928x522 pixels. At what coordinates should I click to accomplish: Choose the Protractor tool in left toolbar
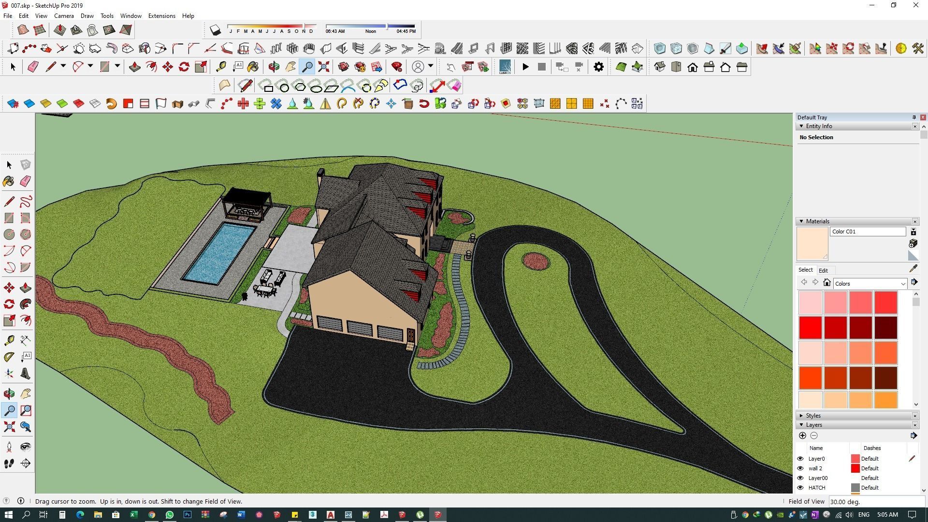pyautogui.click(x=9, y=357)
